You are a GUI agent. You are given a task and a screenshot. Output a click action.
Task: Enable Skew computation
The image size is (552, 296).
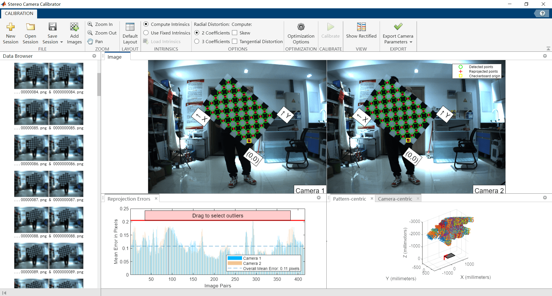(x=235, y=32)
